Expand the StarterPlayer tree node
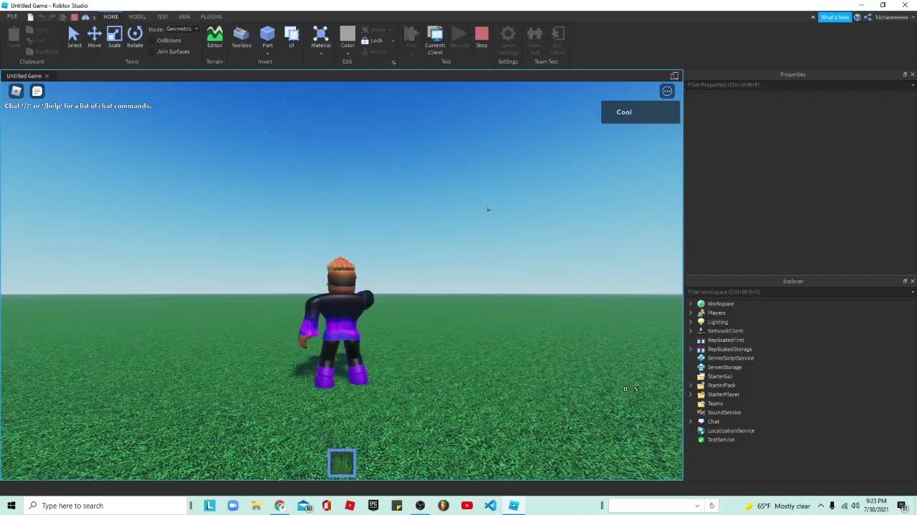 coord(691,394)
